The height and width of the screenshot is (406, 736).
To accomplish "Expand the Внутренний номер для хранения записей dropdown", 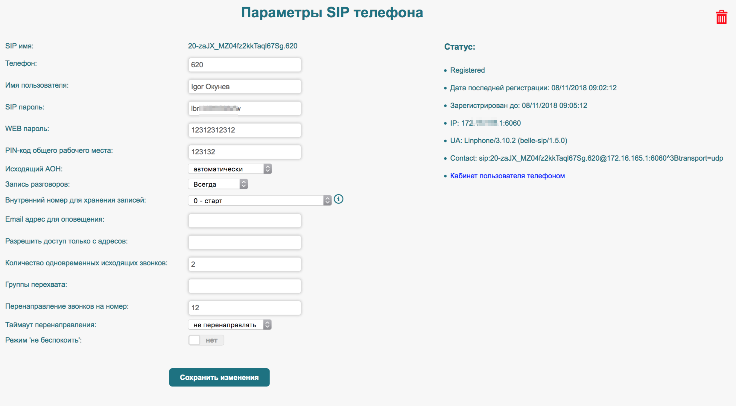I will (259, 201).
